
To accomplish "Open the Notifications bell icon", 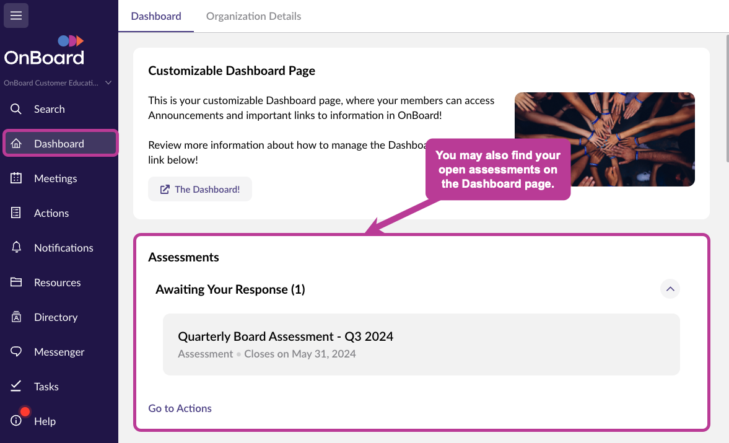I will click(x=16, y=247).
